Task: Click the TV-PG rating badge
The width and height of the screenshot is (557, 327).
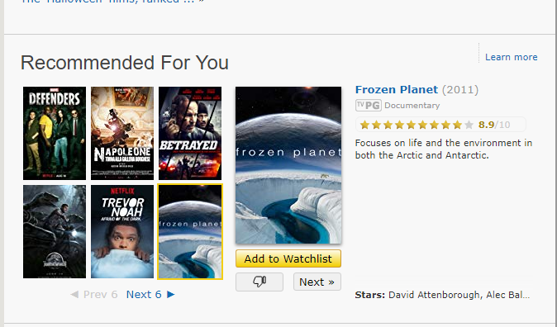Action: (369, 106)
